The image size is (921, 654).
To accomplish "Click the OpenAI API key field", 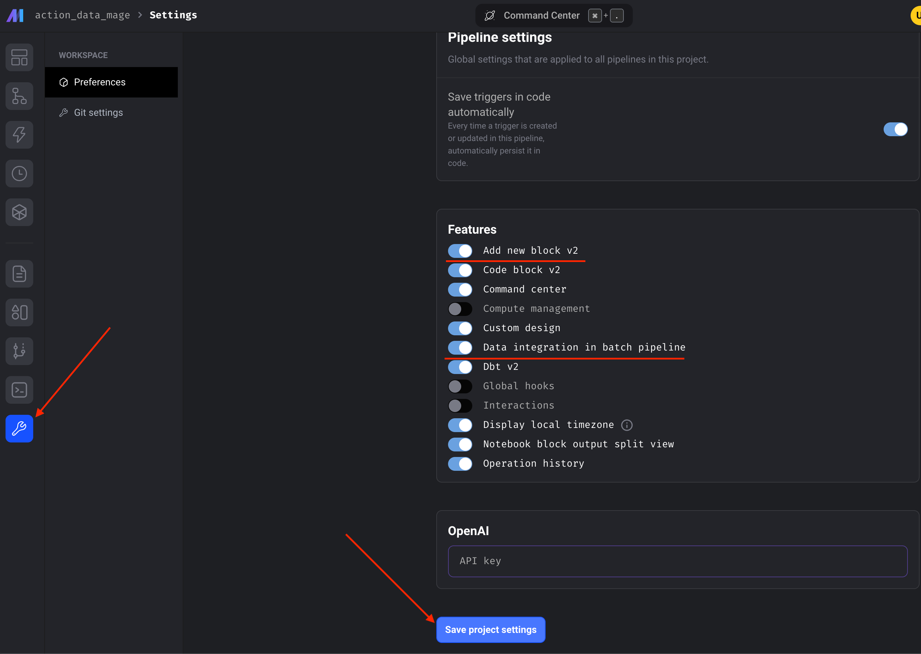I will click(x=676, y=561).
